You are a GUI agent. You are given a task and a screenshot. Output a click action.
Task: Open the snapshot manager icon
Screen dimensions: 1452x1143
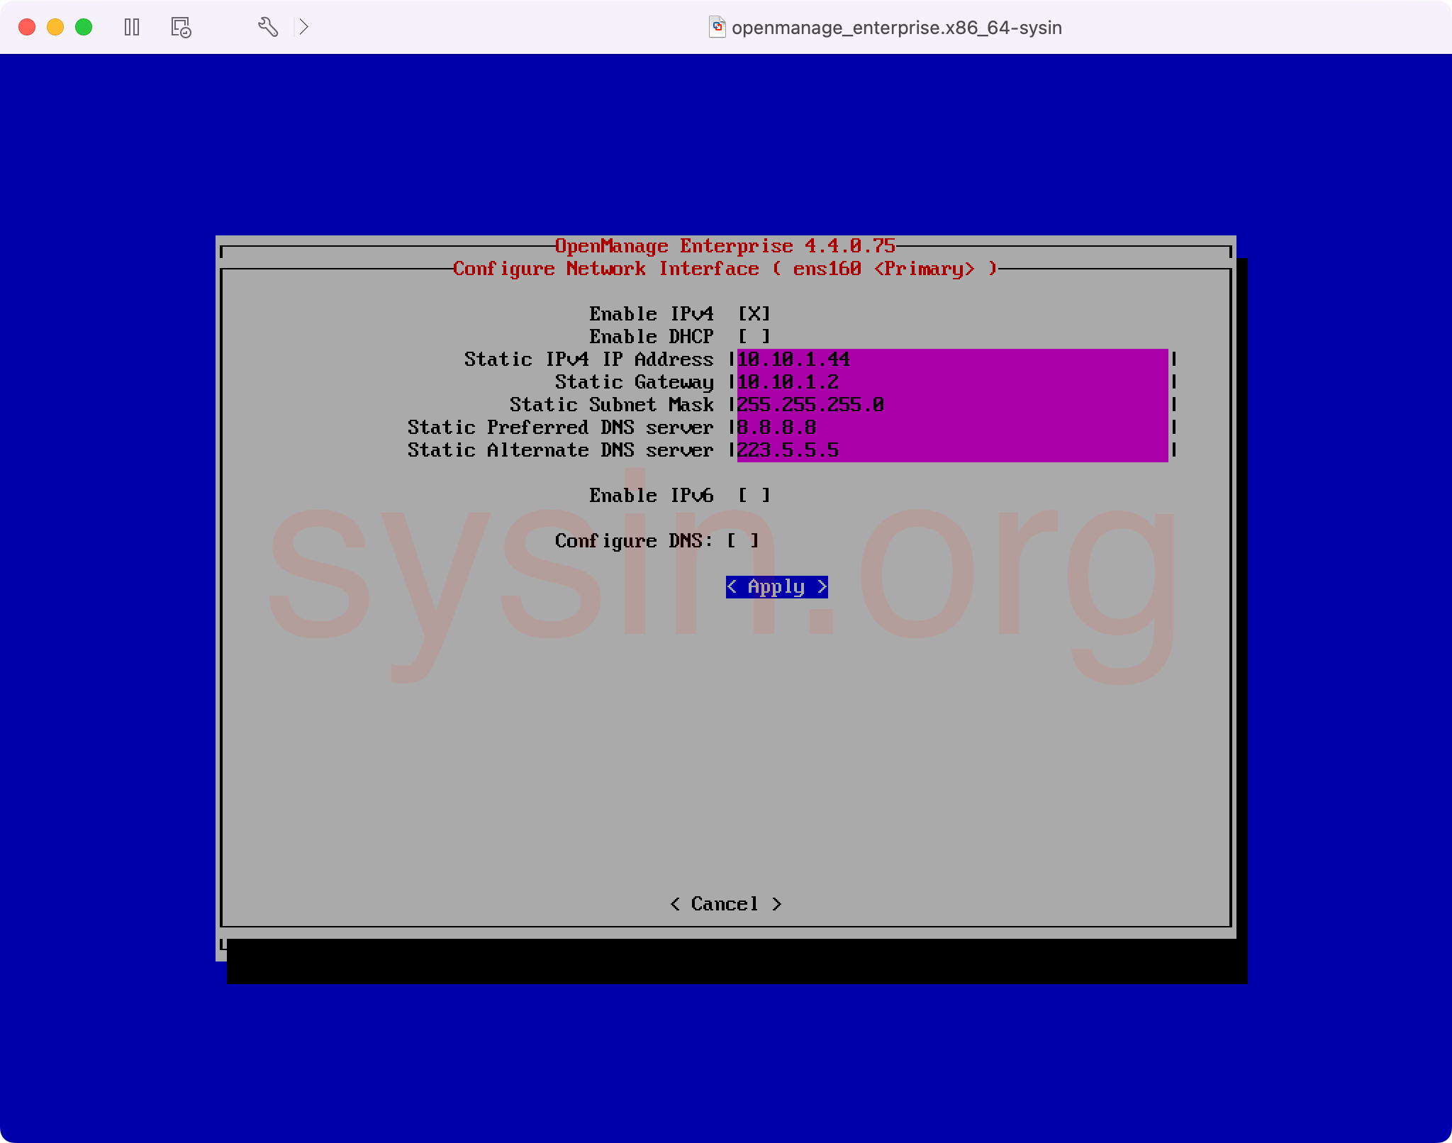pos(181,28)
